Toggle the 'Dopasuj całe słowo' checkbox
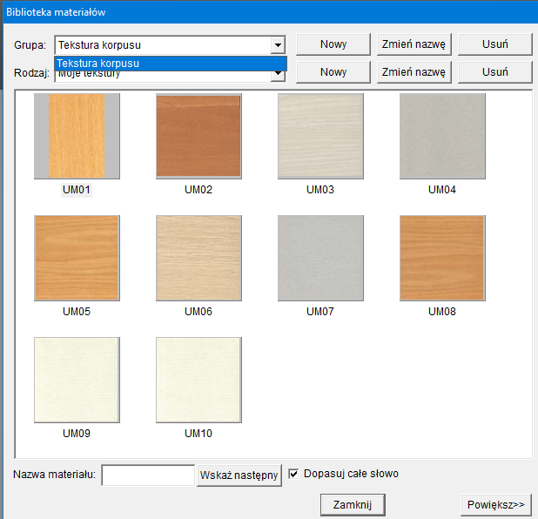This screenshot has height=519, width=538. click(x=293, y=474)
